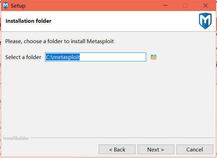
Task: Click the highlighted C:\metasploit text
Action: tap(63, 57)
